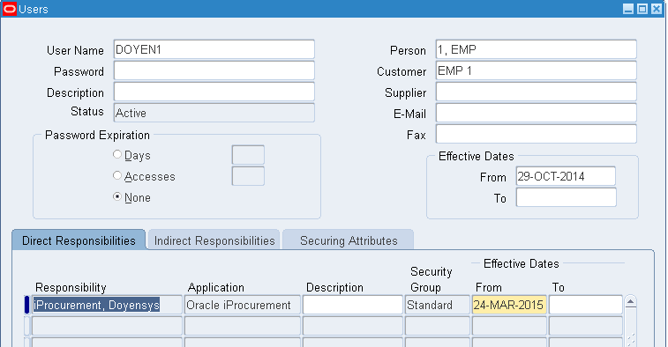
Task: Select Accesses password expiration option
Action: click(117, 175)
